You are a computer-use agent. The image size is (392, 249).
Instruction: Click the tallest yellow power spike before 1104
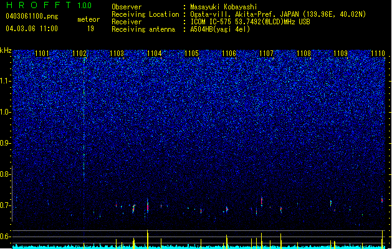(x=148, y=239)
